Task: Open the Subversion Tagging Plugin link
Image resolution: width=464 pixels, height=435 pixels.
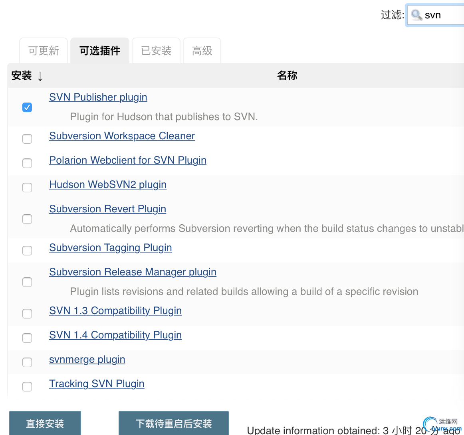Action: (110, 247)
